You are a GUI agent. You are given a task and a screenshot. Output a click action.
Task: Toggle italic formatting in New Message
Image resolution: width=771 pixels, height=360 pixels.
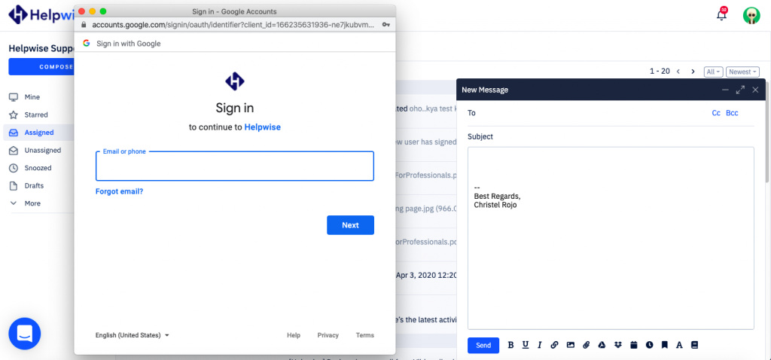click(x=539, y=345)
